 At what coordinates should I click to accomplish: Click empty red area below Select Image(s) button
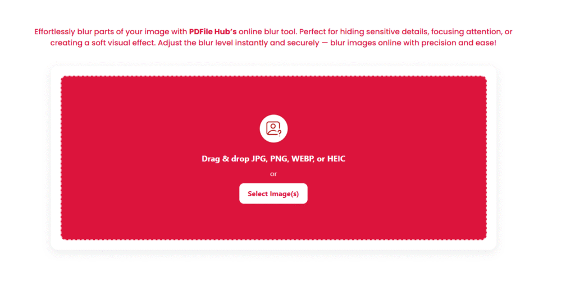(x=273, y=222)
